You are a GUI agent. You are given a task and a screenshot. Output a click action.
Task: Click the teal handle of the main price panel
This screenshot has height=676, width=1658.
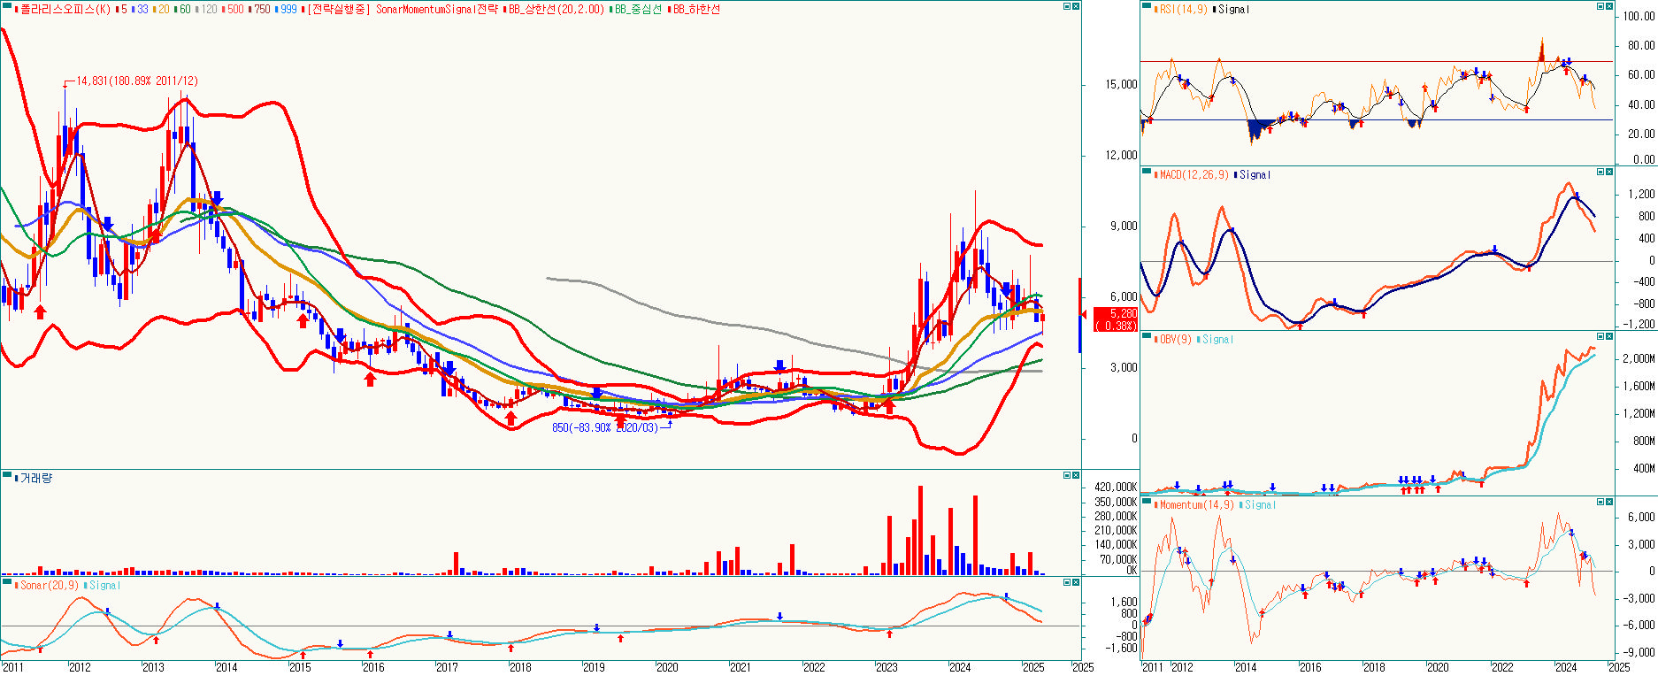[x=7, y=5]
